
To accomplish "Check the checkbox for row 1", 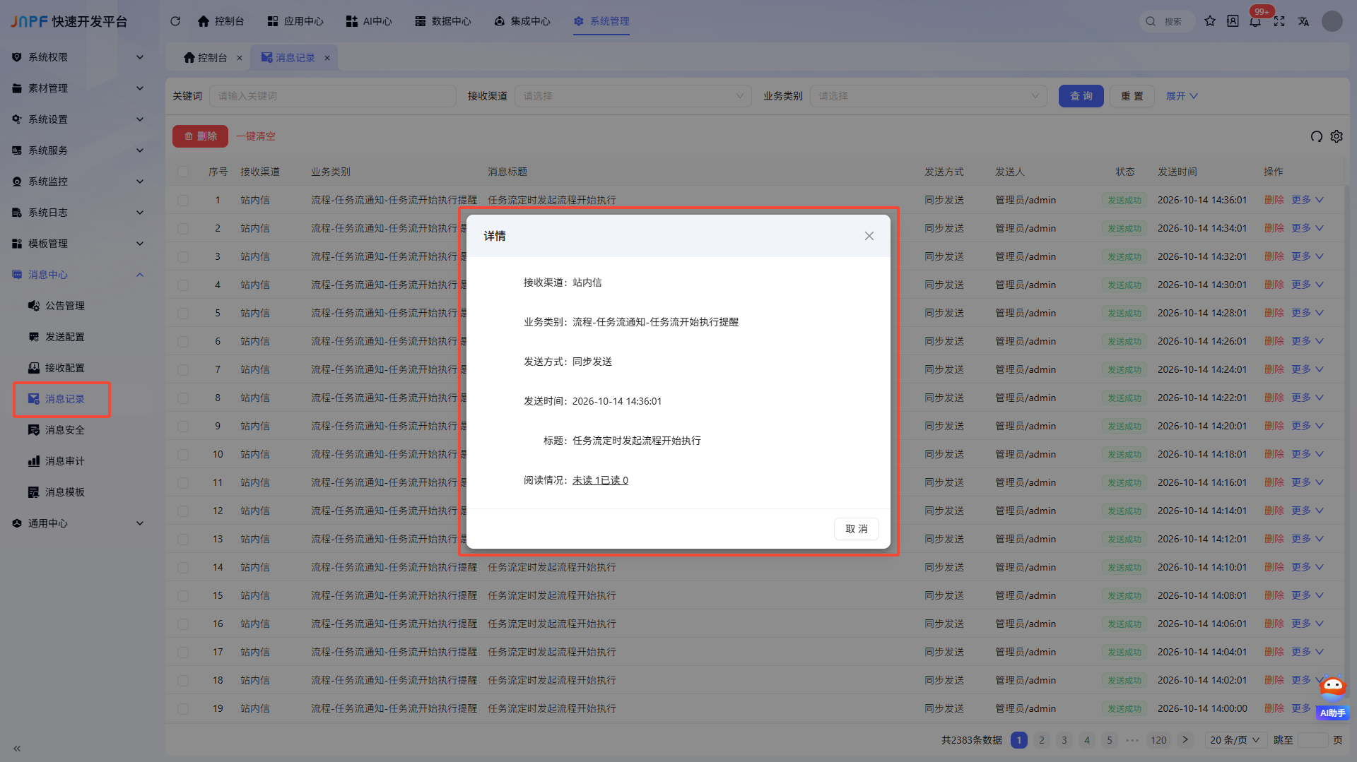I will (x=183, y=201).
